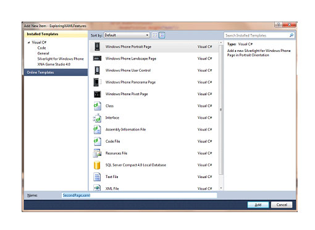Screen dimensions: 315x230
Task: Click the 'Assembly Information File' label
Action: point(125,129)
